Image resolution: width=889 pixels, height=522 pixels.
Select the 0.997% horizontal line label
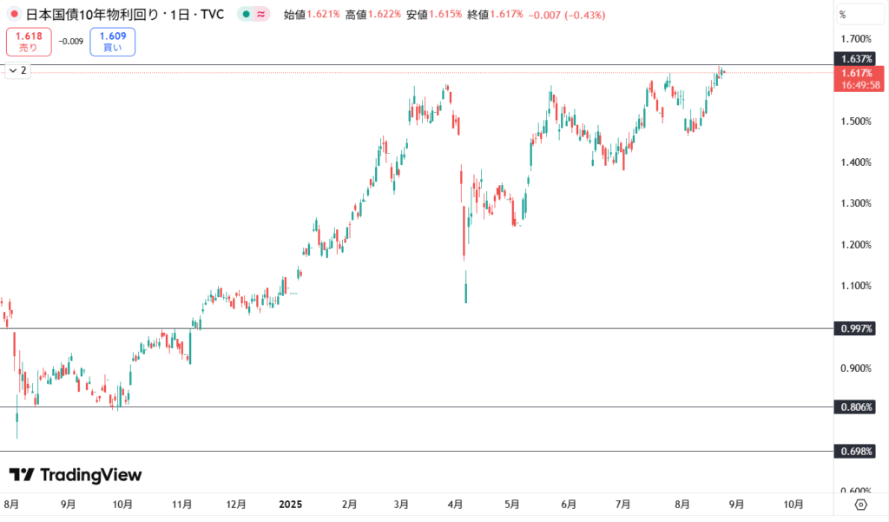click(x=856, y=328)
